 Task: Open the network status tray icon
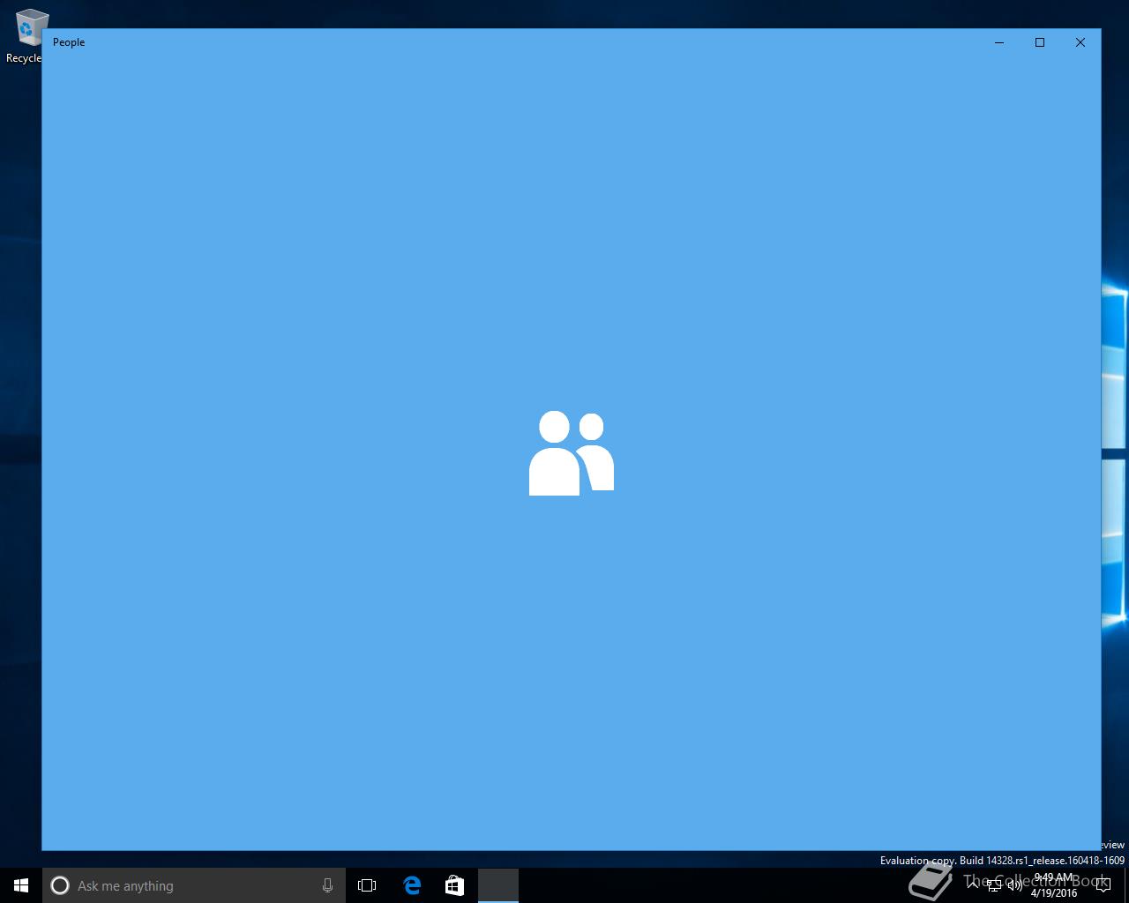tap(994, 885)
